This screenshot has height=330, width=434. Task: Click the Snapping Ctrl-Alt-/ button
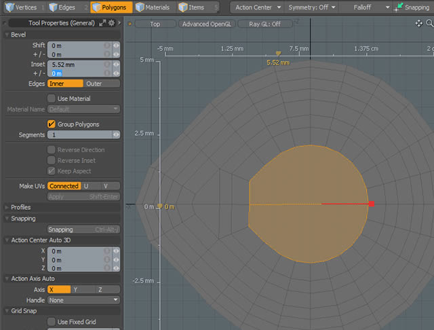coord(83,230)
